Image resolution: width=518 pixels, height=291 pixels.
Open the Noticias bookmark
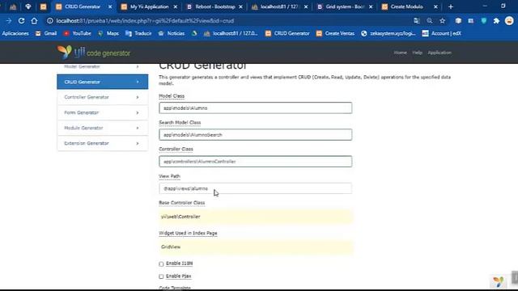(x=172, y=33)
